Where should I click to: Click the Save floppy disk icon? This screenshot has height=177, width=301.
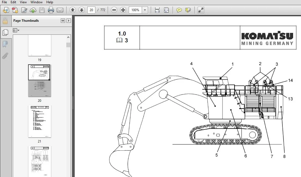click(42, 10)
